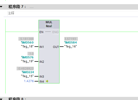Click the monitored value 5.181388
The height and width of the screenshot is (100, 138).
click(x=26, y=39)
